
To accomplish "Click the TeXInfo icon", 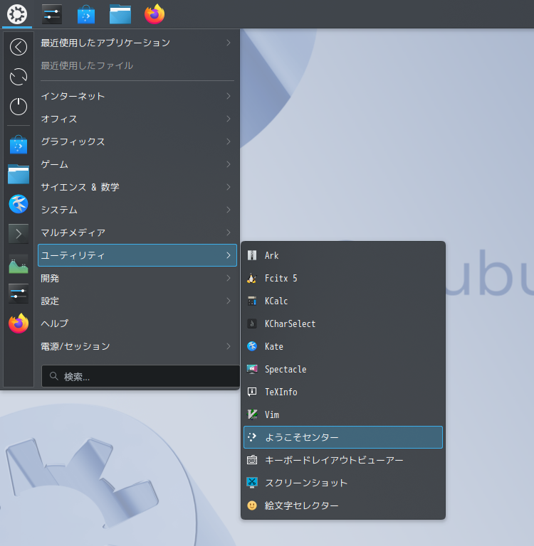I will tap(252, 392).
